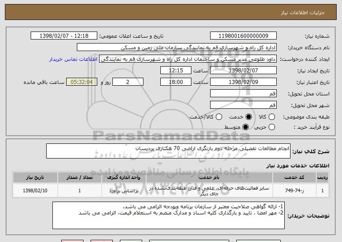
Task: Click the نام خدمت column header
Action: click(209, 178)
